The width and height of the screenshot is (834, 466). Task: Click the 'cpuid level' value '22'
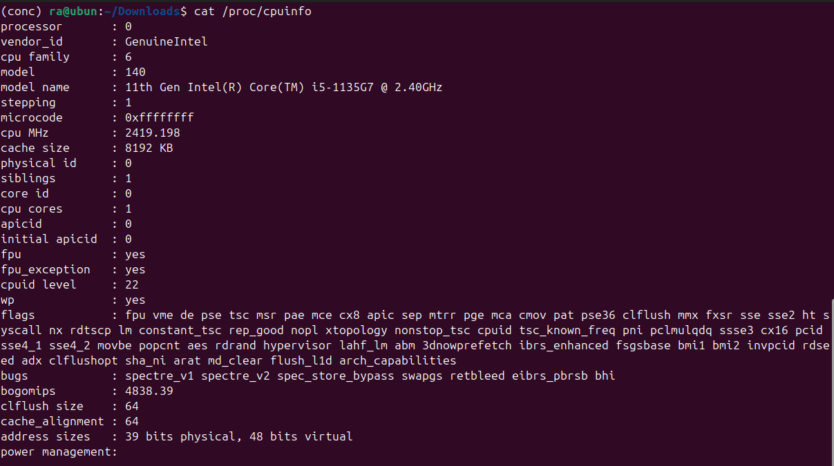131,284
